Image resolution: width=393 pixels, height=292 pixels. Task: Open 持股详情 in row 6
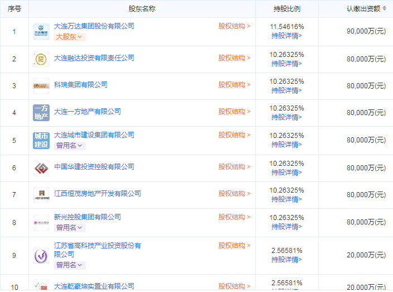(287, 173)
